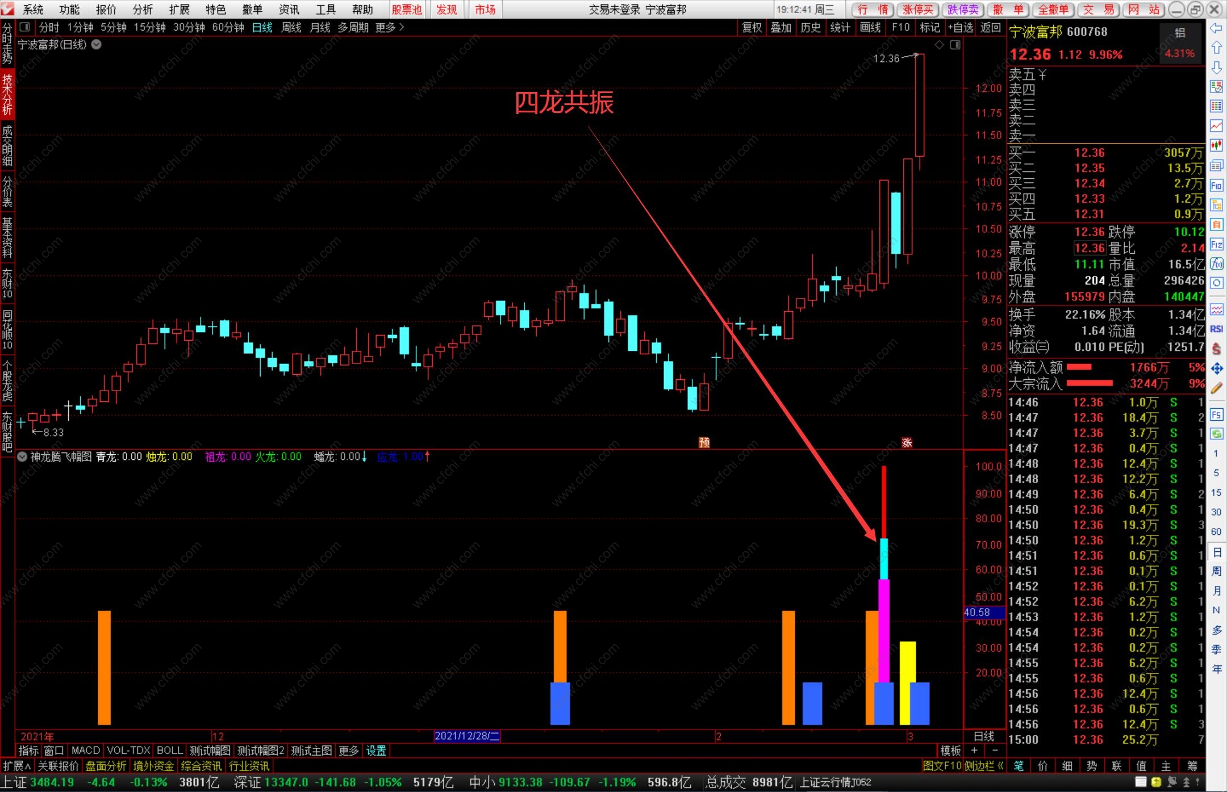
Task: Click the RSI indicator sidebar icon
Action: click(x=1216, y=329)
